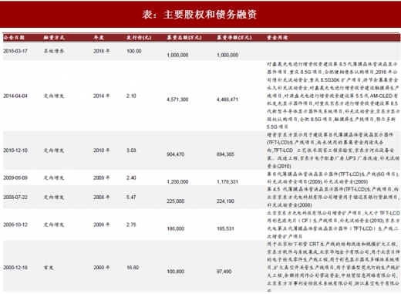Select 定向增发 in the 2010-12-10 row
The height and width of the screenshot is (294, 401).
[x=54, y=150]
